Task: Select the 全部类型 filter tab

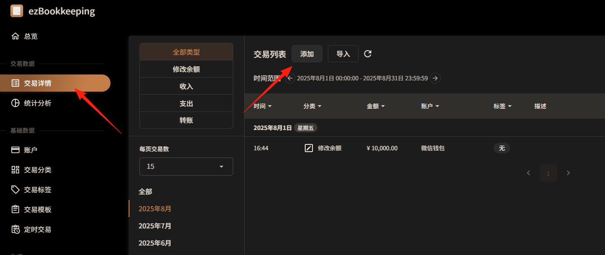Action: (x=186, y=52)
